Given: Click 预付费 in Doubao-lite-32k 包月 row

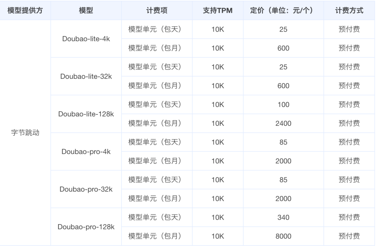Looking at the screenshot, I should click(349, 86).
